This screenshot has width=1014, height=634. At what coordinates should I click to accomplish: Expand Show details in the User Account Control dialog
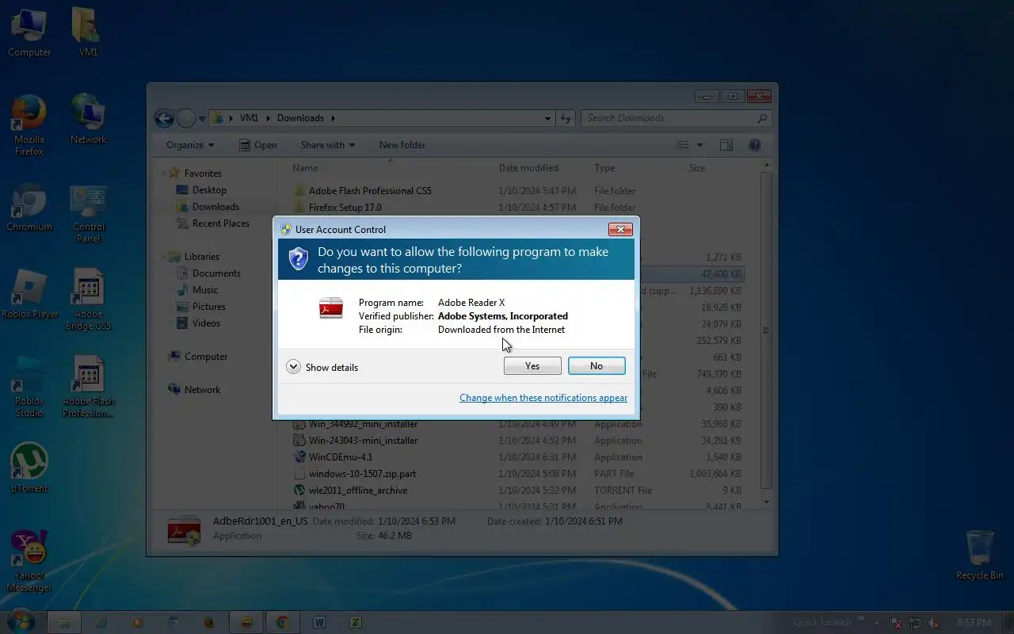coord(322,367)
